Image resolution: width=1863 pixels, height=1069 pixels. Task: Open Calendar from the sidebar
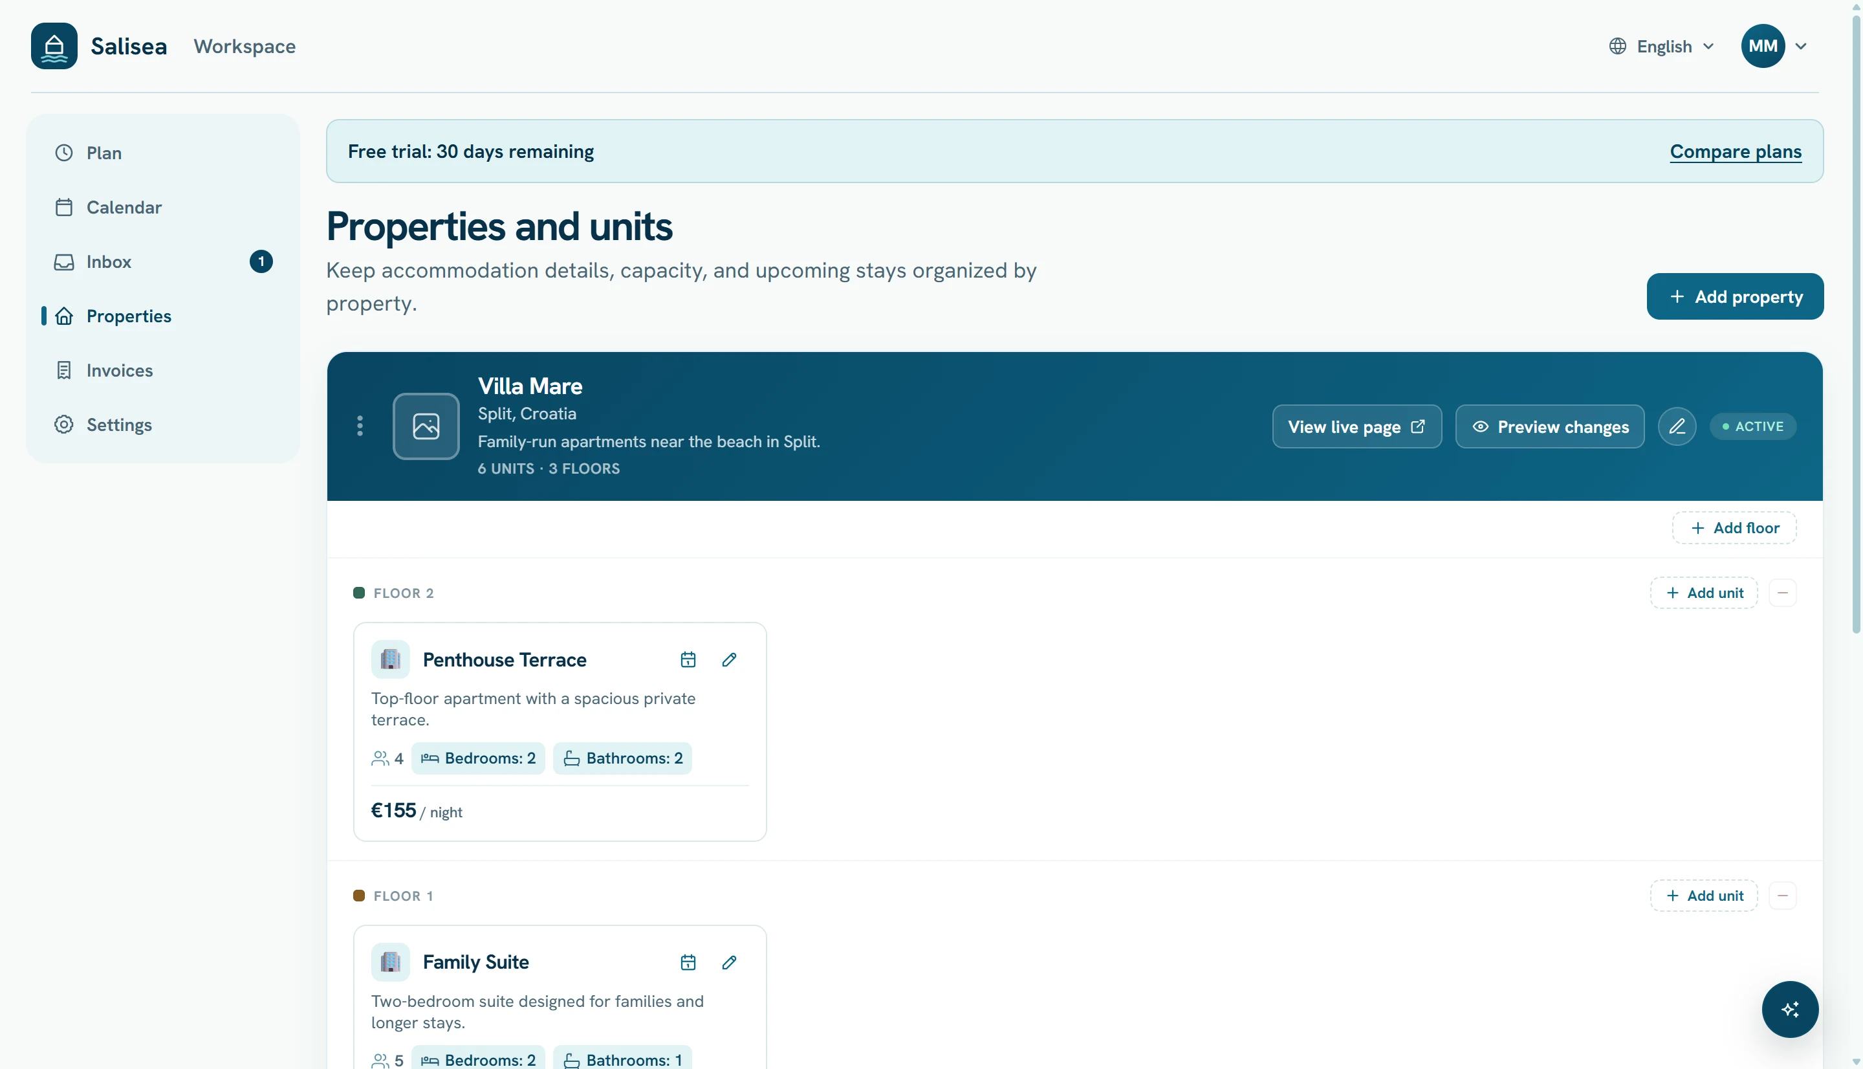tap(163, 207)
